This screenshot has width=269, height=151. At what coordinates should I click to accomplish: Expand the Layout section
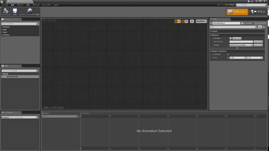click(211, 31)
